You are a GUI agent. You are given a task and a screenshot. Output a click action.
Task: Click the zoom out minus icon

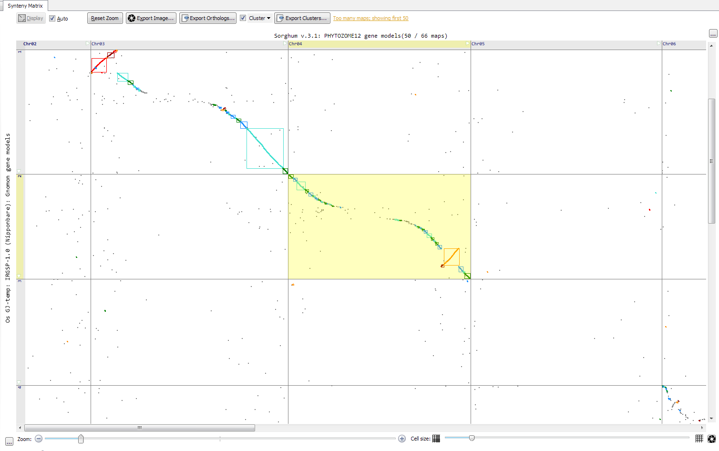[x=39, y=439]
